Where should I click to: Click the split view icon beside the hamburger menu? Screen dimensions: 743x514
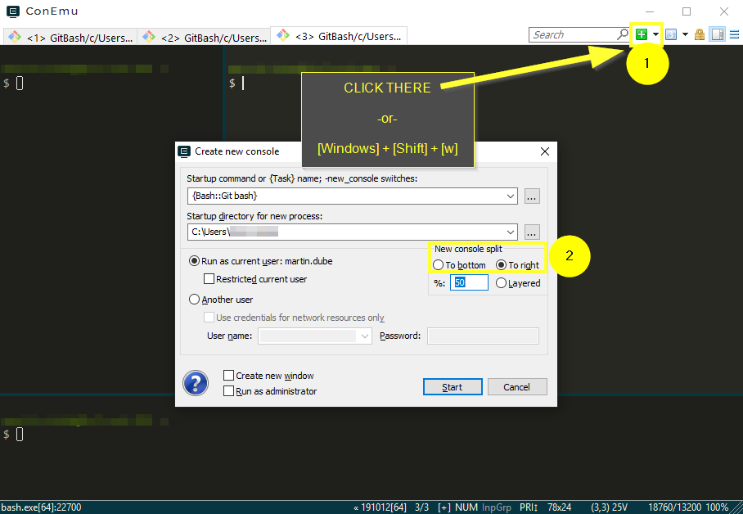click(x=718, y=34)
